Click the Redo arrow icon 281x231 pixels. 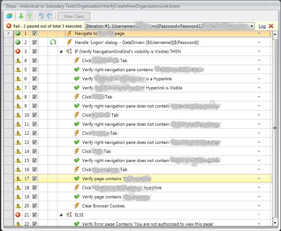coord(49,16)
